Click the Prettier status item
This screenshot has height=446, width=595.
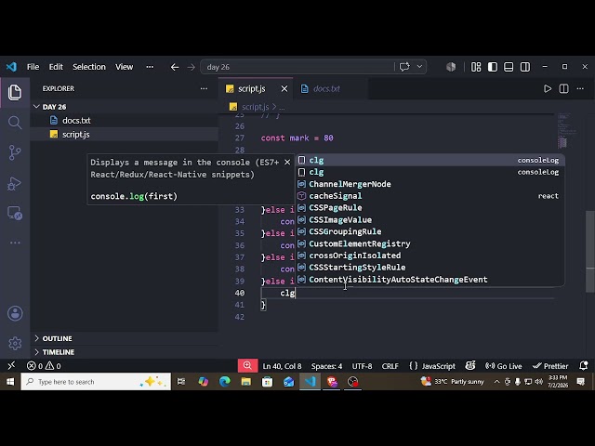point(550,366)
